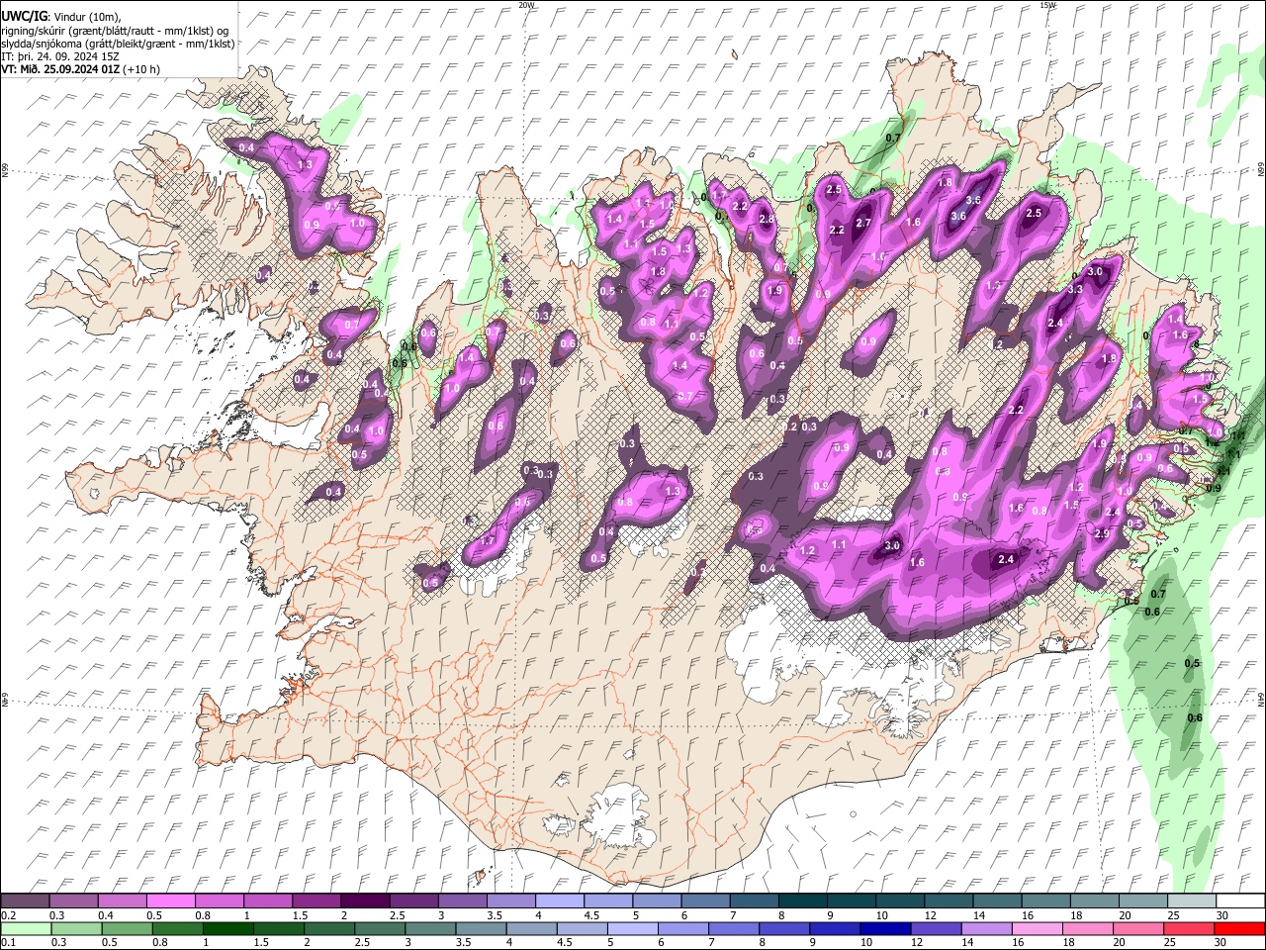Click the '15W' longitude label at top edge
The height and width of the screenshot is (950, 1266).
[x=1047, y=5]
